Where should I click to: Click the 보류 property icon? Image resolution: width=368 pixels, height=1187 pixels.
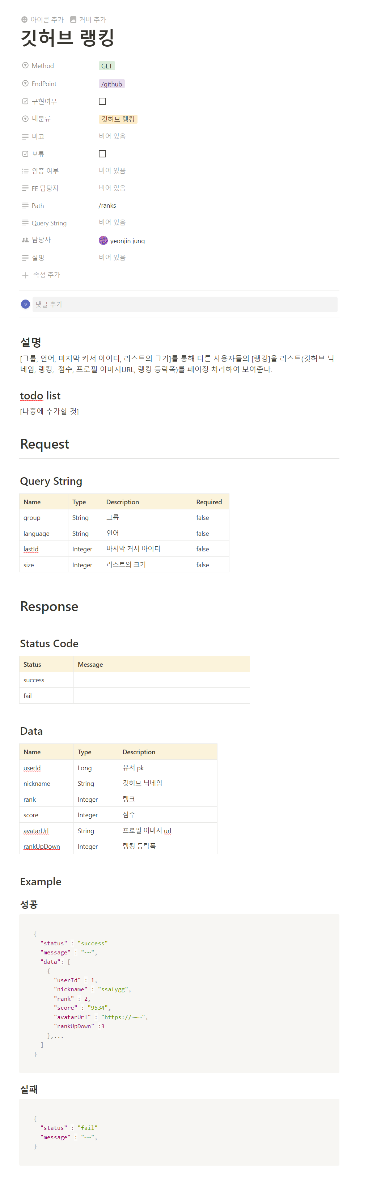(x=25, y=154)
